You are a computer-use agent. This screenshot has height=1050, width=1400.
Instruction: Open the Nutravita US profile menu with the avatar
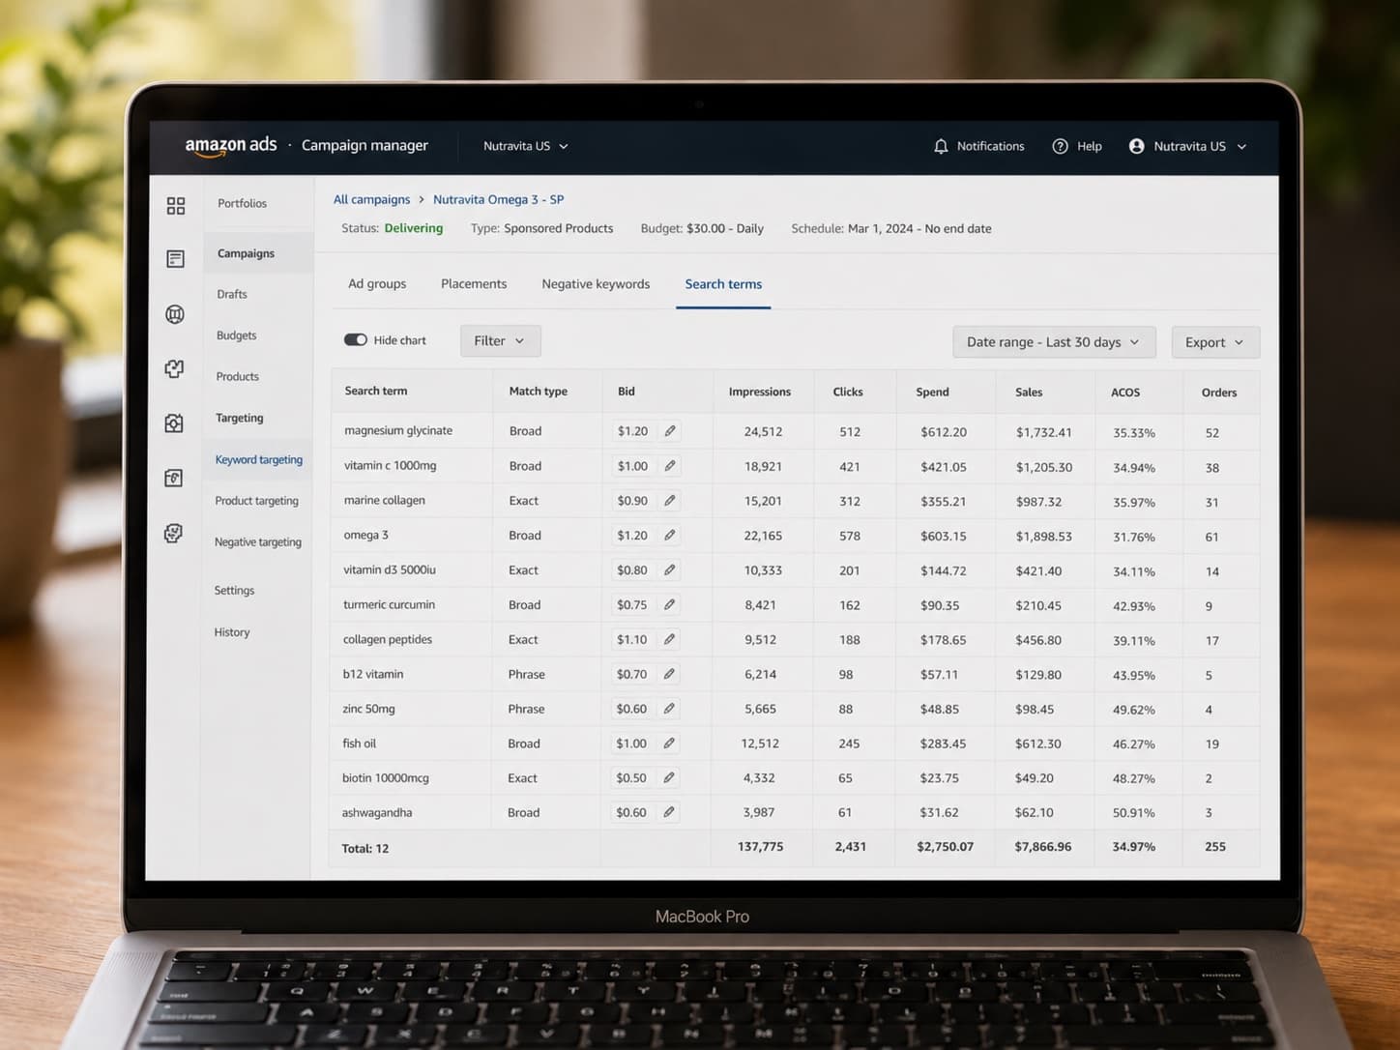tap(1188, 146)
